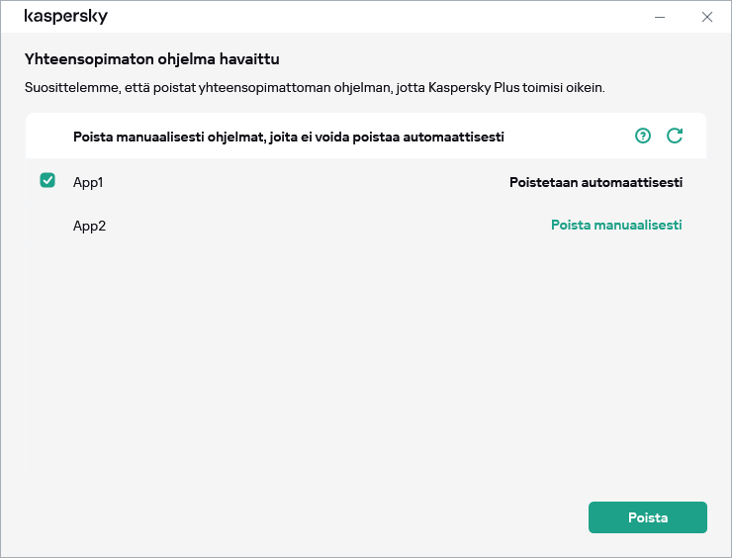
Task: Click the empty title bar area
Action: tap(376, 17)
